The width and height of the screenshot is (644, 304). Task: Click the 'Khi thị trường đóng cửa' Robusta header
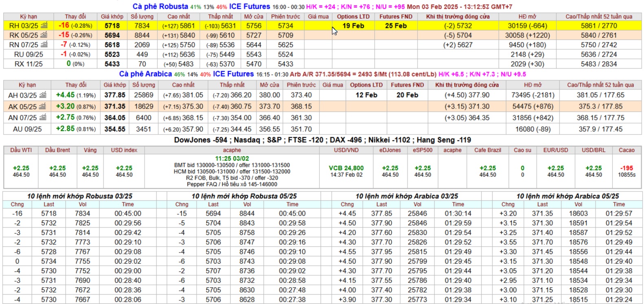[x=458, y=17]
